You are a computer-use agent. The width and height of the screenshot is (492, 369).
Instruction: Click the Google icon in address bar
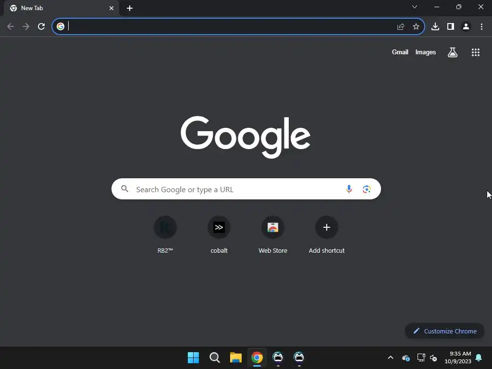pyautogui.click(x=60, y=26)
